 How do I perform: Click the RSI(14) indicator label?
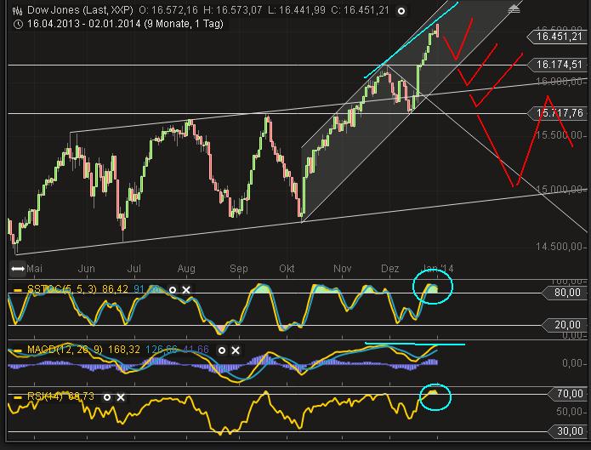click(45, 396)
